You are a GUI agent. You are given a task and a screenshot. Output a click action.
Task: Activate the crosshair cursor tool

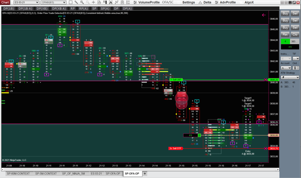tap(94, 2)
